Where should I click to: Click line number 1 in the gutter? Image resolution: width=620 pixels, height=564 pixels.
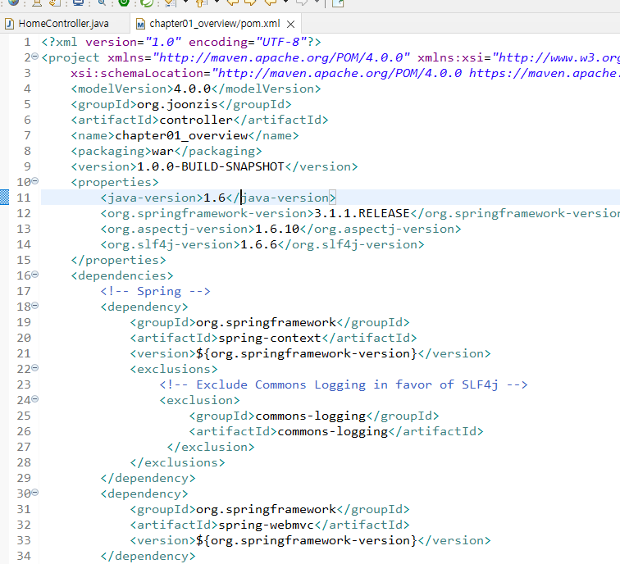pos(27,42)
